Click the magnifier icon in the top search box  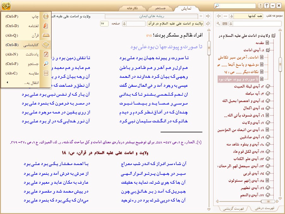click(x=217, y=6)
